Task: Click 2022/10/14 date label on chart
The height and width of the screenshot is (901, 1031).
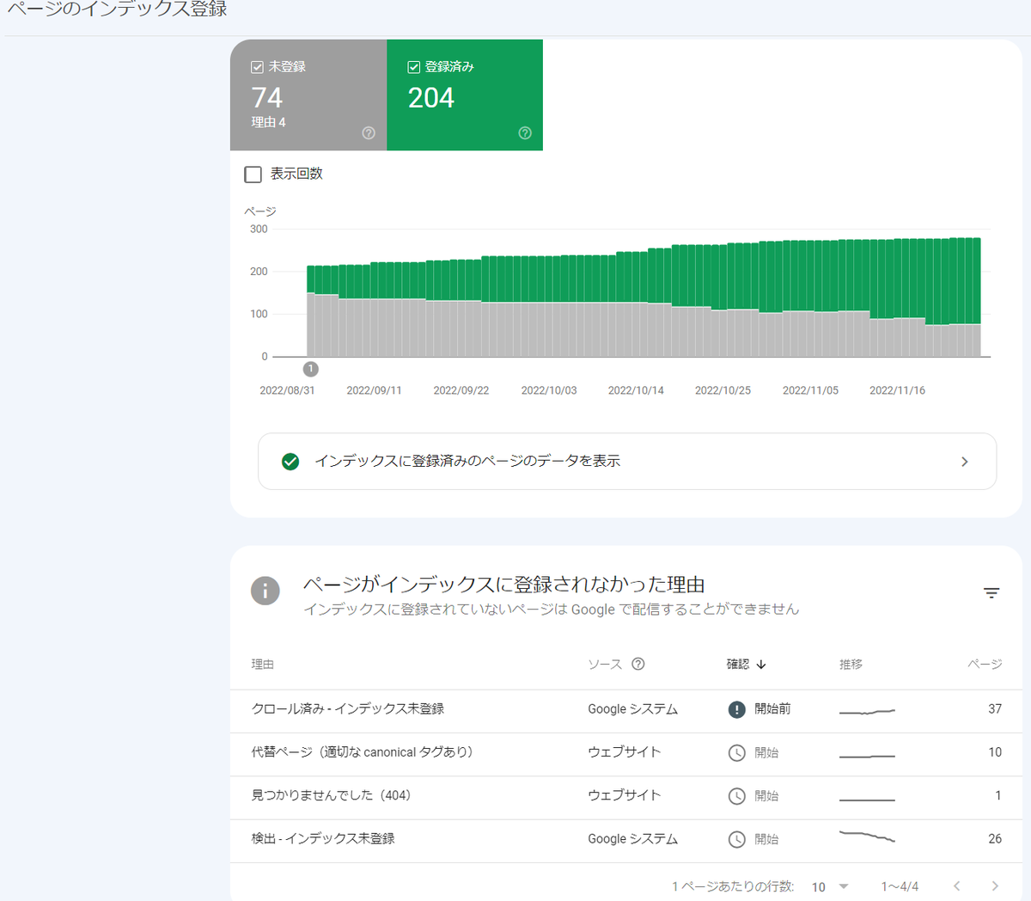Action: click(x=636, y=390)
